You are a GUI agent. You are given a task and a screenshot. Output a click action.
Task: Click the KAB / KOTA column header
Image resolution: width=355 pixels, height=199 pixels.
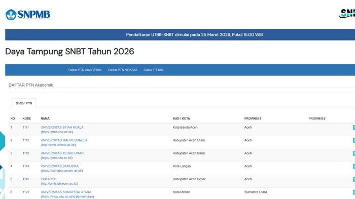click(181, 118)
